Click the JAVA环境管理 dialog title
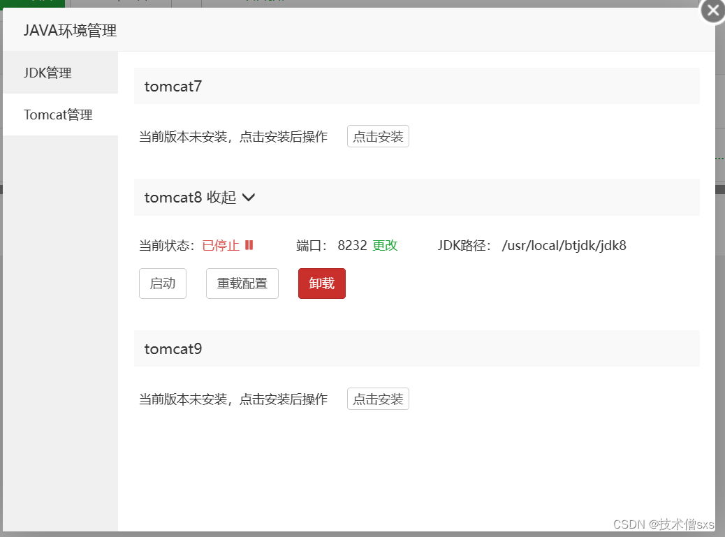 point(71,31)
